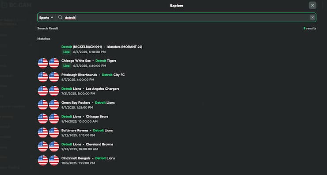The width and height of the screenshot is (327, 175).
Task: Open Detroit (NICKELBACK1991) vs Islanders match
Action: click(x=102, y=47)
